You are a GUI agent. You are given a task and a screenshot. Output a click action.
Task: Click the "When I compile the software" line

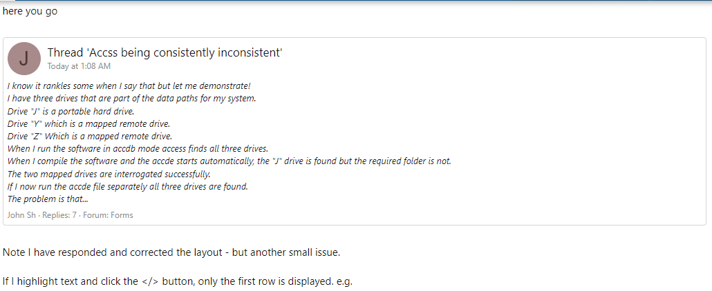229,161
